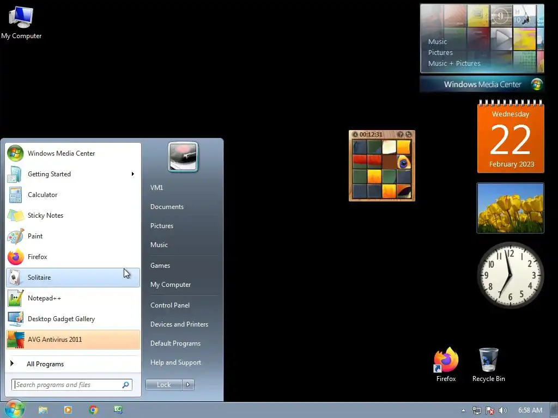Open Windows Explorer from the taskbar
Image resolution: width=558 pixels, height=418 pixels.
(43, 410)
